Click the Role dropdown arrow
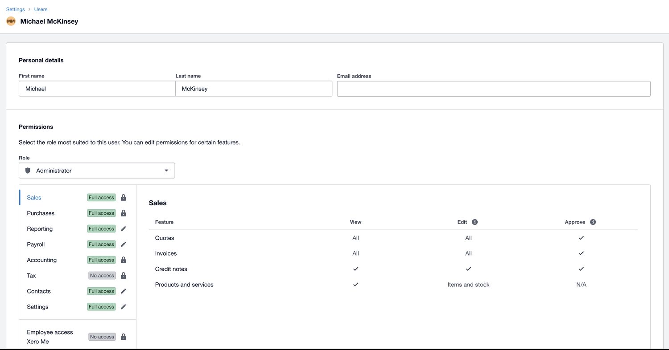This screenshot has width=669, height=350. pos(166,171)
